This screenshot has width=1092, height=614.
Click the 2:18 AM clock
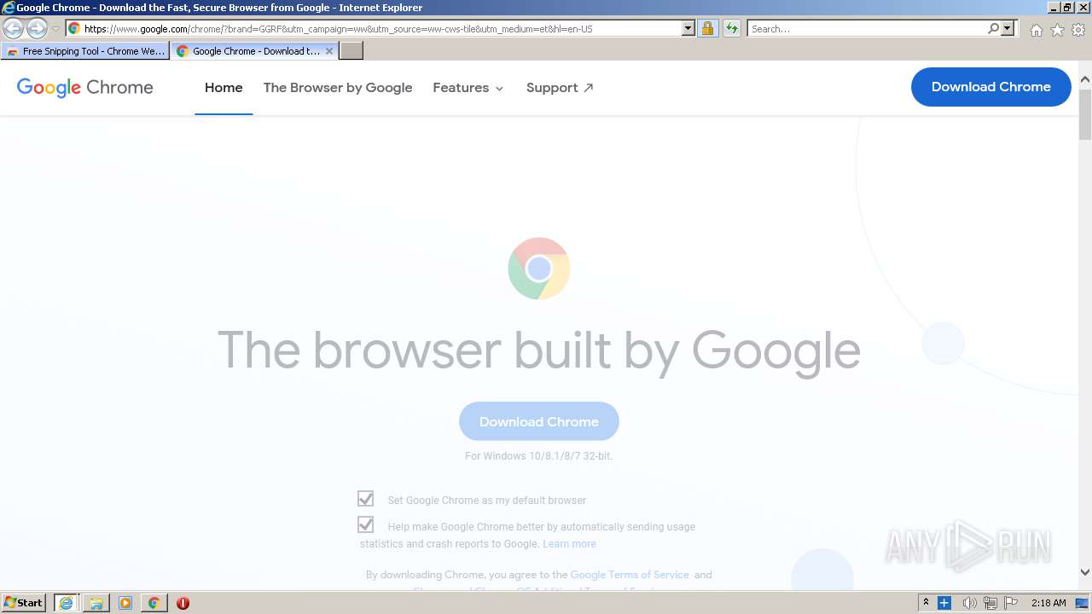coord(1048,603)
